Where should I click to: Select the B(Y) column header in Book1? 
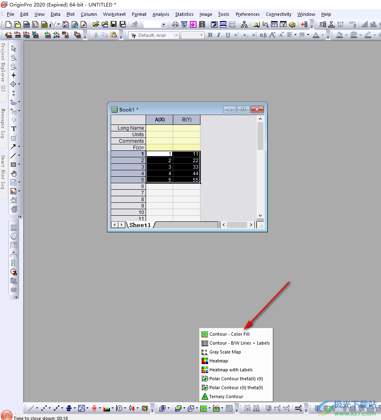187,120
